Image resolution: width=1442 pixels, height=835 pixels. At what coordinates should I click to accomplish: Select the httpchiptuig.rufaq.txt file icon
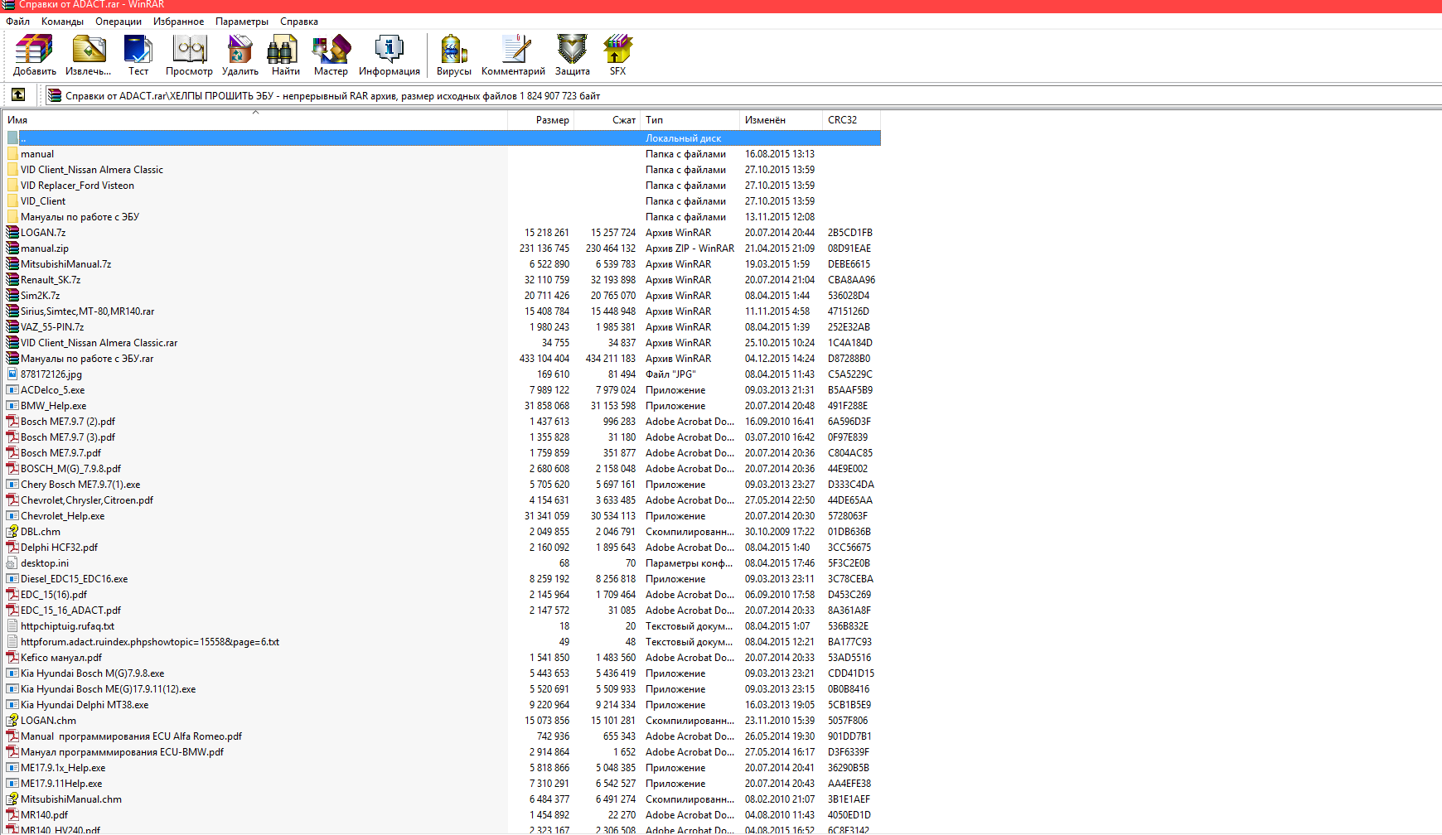coord(12,626)
